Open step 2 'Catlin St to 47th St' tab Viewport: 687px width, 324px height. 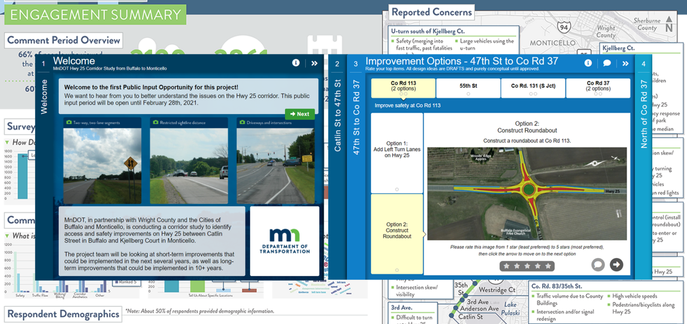click(x=337, y=115)
